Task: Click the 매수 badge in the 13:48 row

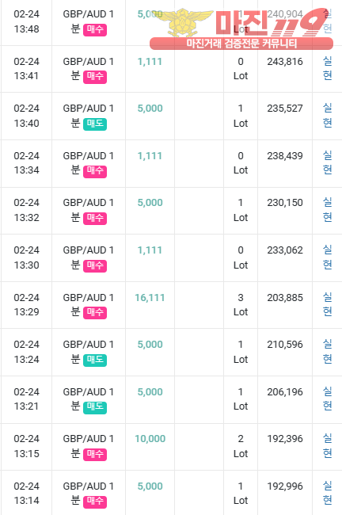Action: pos(95,30)
